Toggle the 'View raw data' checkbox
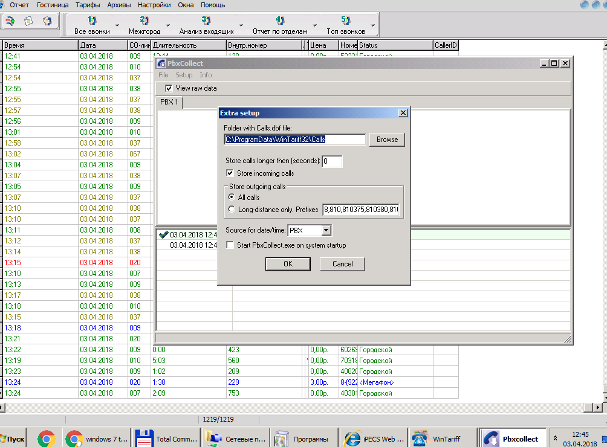Viewport: 607px width, 447px height. tap(169, 88)
